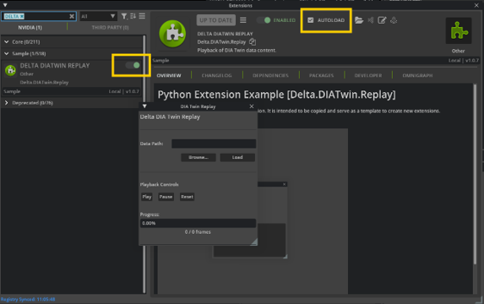Open the hamburger menu beside UP TO DATE
Viewport: 484px width, 304px height.
pyautogui.click(x=243, y=20)
